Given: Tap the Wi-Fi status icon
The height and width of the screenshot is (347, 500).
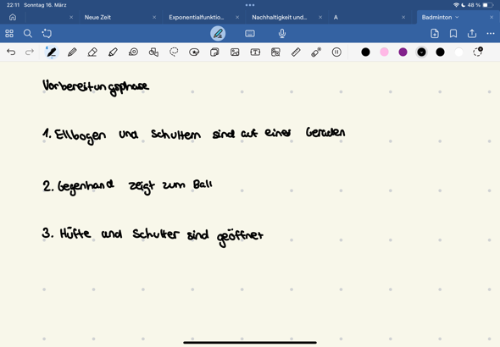Looking at the screenshot, I should pos(456,5).
